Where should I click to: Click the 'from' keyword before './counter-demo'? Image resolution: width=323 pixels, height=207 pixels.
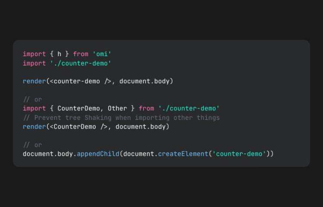tap(146, 108)
